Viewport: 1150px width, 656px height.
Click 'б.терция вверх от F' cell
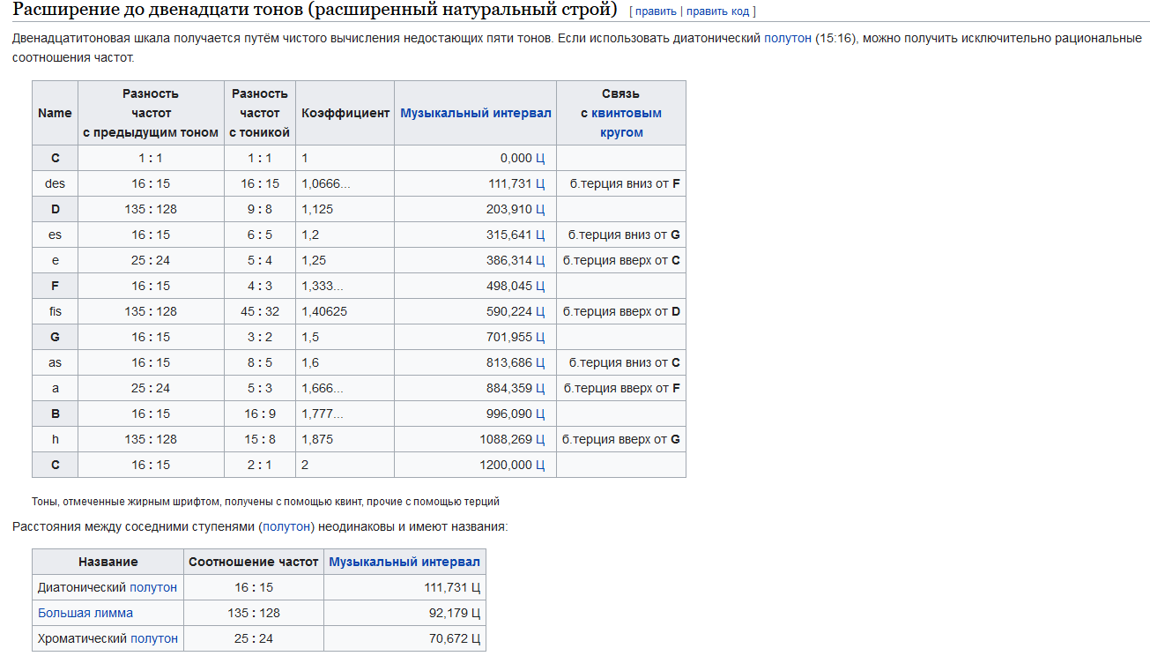coord(621,388)
